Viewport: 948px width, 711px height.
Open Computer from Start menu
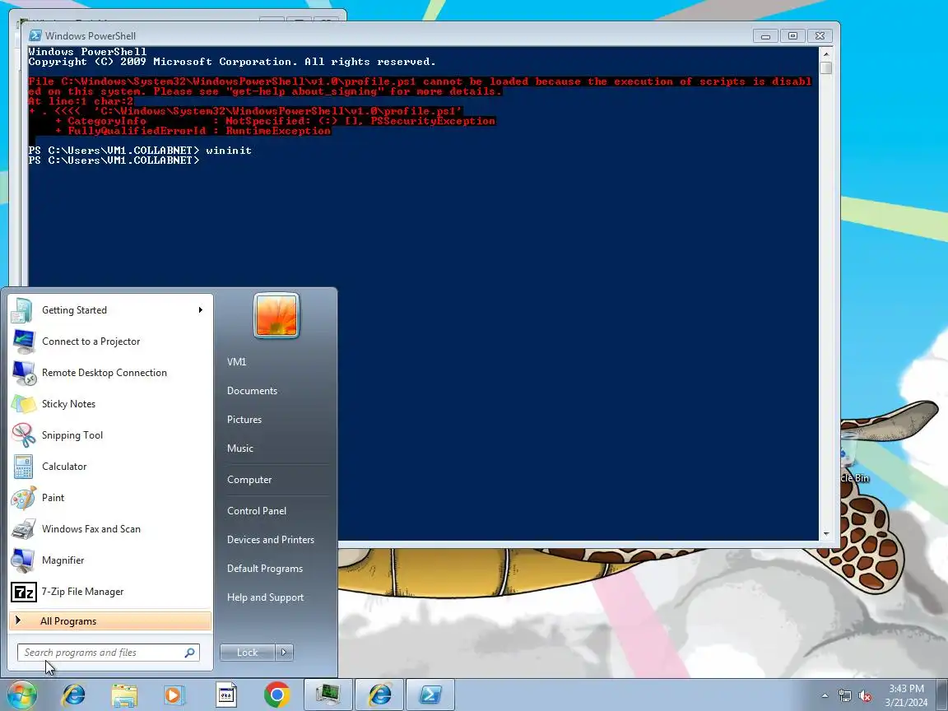coord(249,480)
